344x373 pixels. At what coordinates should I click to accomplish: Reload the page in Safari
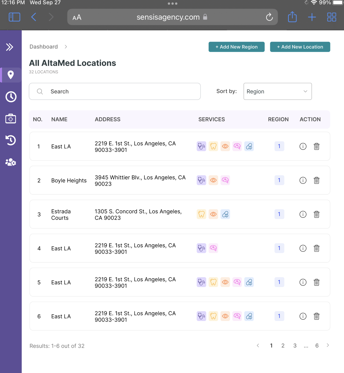click(x=269, y=17)
